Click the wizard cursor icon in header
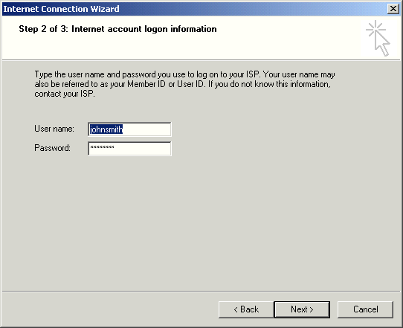This screenshot has height=328, width=403. [x=378, y=38]
